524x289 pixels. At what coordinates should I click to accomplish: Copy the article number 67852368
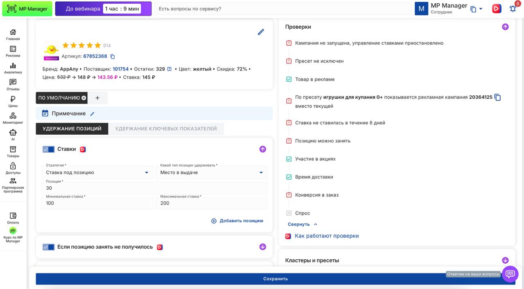point(113,56)
